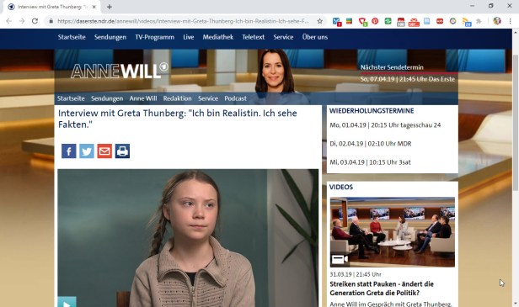Open Sendungen in top navigation bar
This screenshot has width=519, height=307.
(110, 37)
